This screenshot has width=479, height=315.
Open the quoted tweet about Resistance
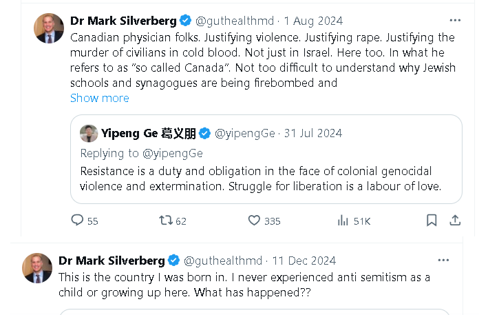pos(266,159)
